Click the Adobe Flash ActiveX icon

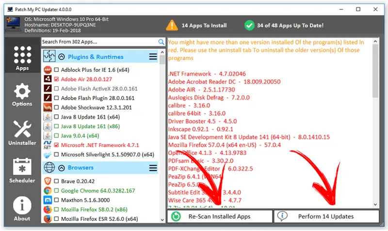point(48,89)
